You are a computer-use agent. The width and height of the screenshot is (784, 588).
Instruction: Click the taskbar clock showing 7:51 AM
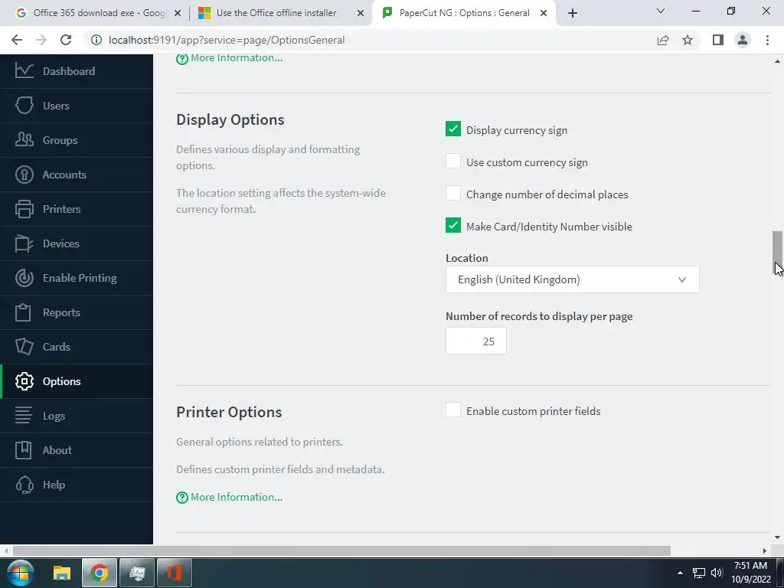750,573
